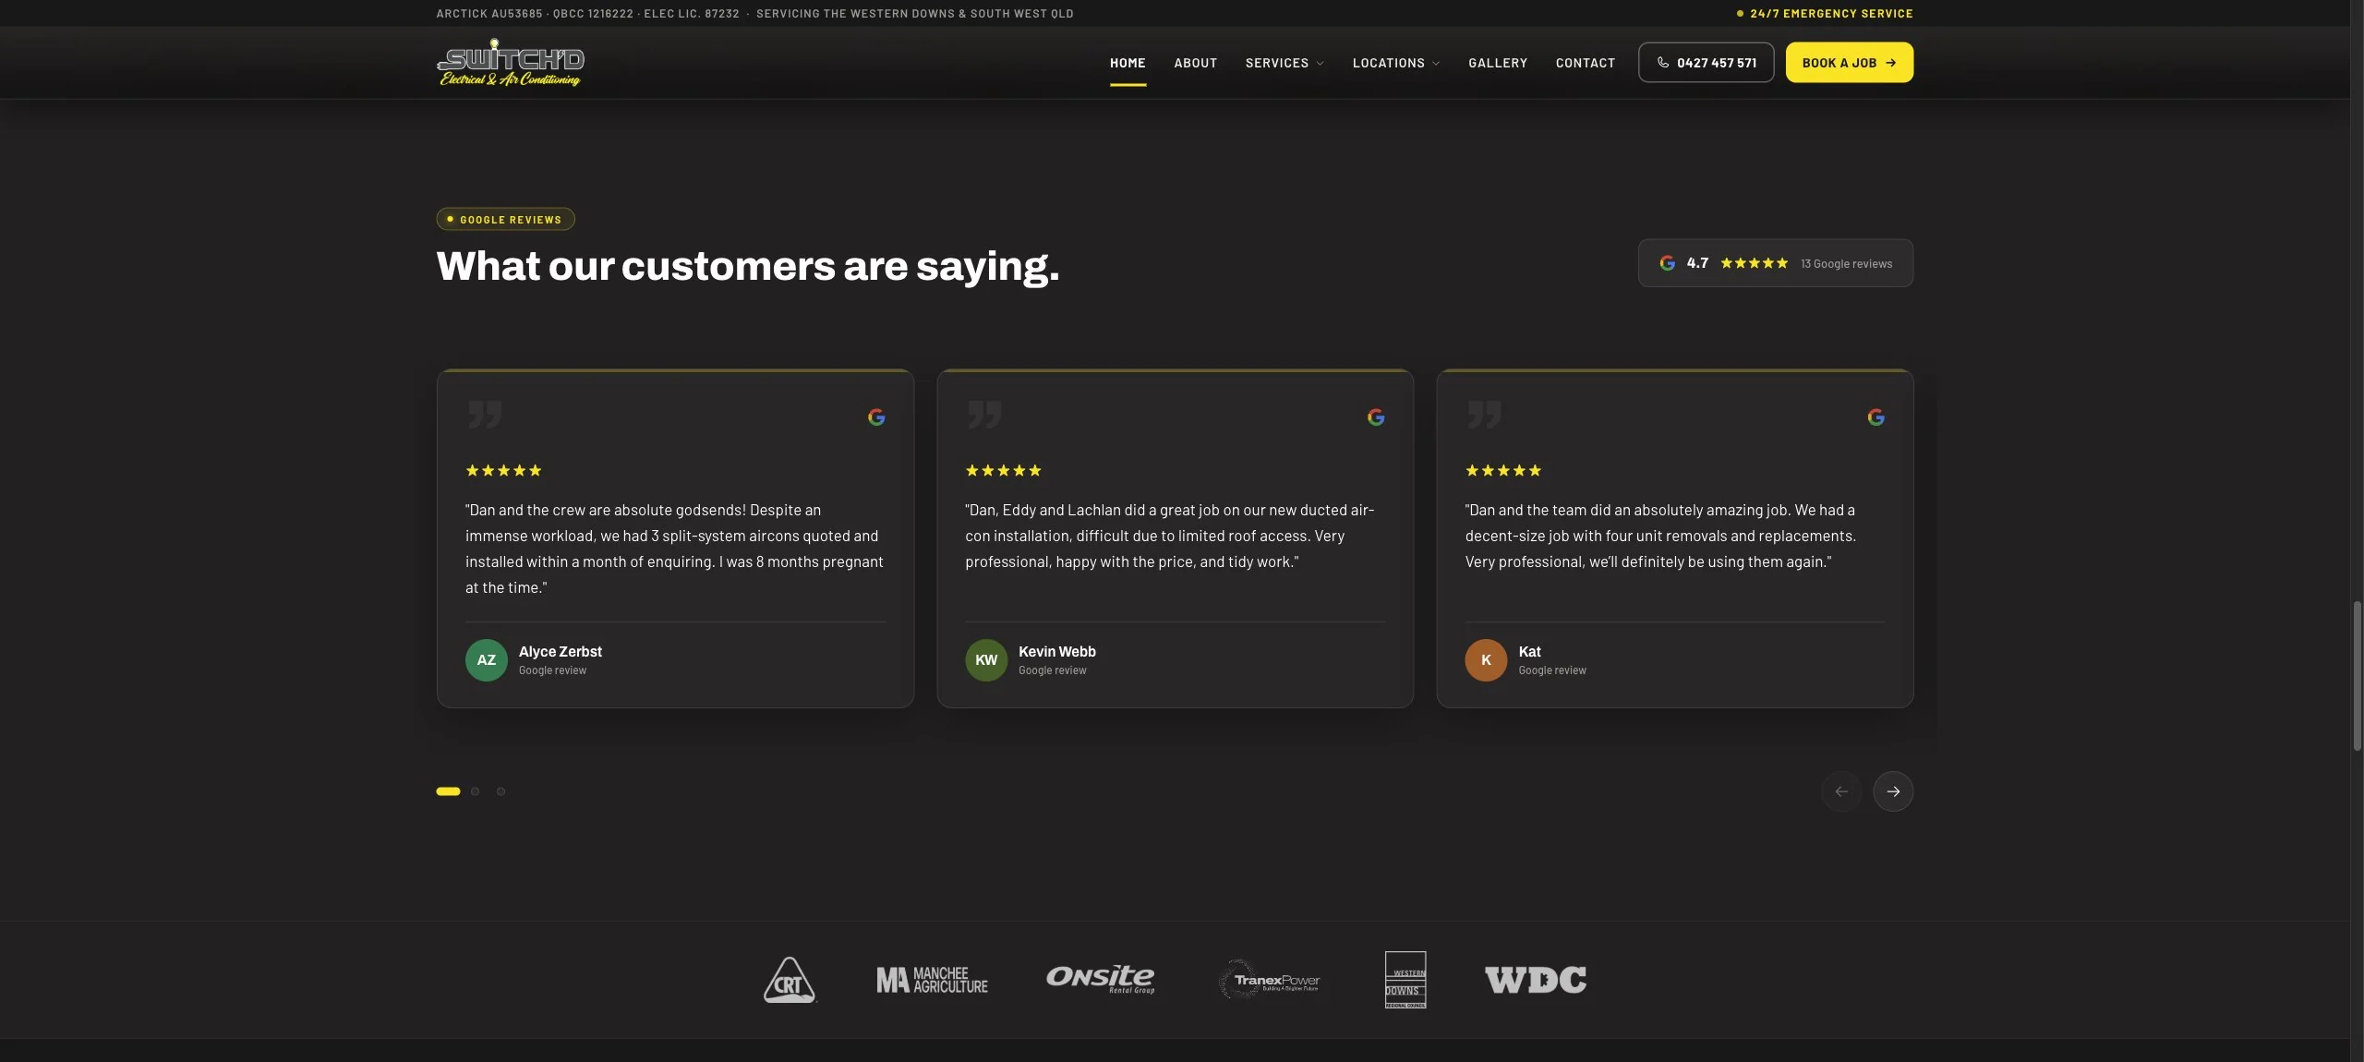This screenshot has height=1062, width=2364.
Task: Open the 13 Google reviews link
Action: (1846, 264)
